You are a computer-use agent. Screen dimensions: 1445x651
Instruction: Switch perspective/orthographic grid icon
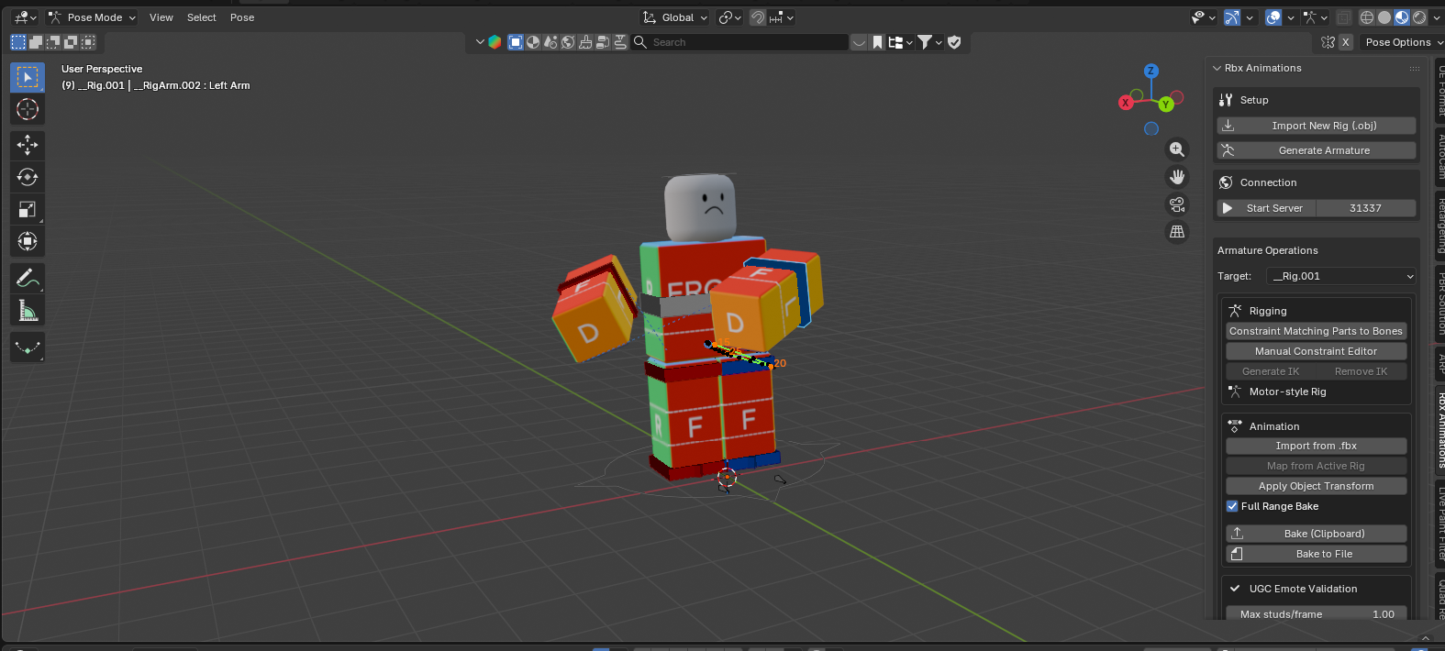pos(1177,232)
